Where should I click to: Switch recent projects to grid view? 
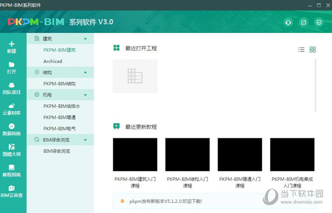[x=313, y=50]
